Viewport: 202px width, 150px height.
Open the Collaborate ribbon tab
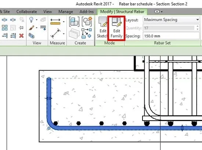click(x=27, y=12)
